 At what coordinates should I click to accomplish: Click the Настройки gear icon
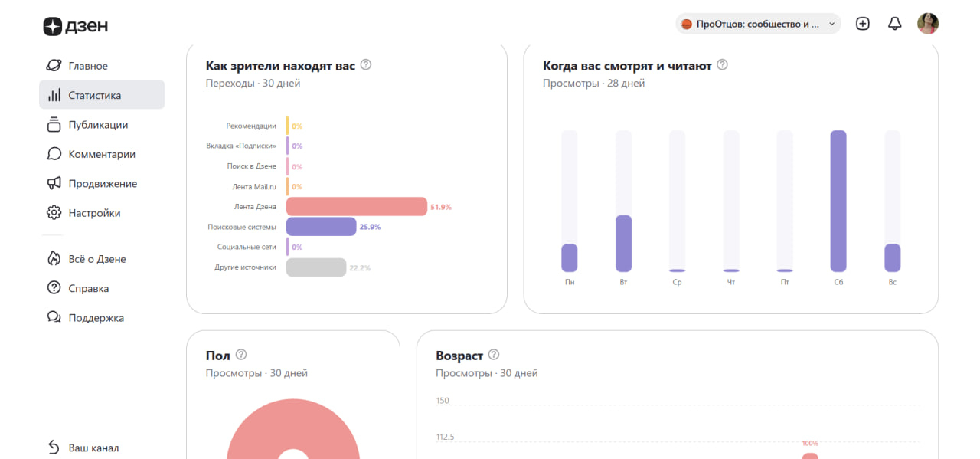(54, 213)
